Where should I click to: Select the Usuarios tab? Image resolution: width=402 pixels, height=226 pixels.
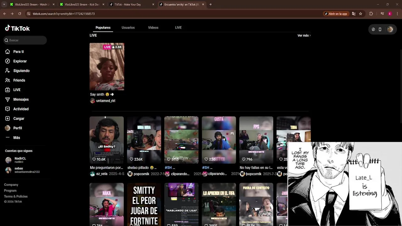pos(128,28)
